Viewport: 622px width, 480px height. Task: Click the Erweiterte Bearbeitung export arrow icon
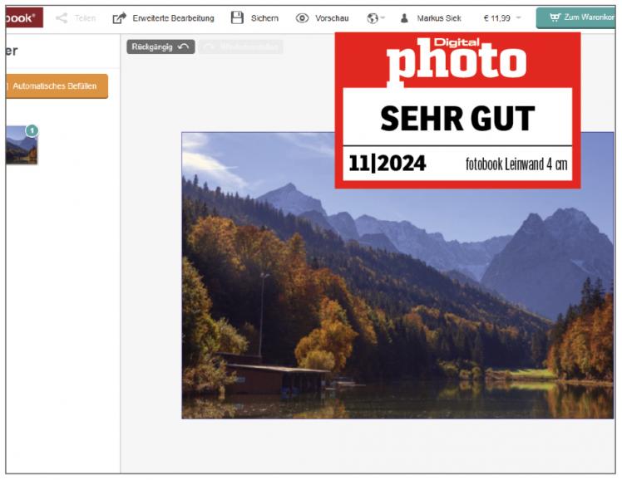[x=120, y=17]
